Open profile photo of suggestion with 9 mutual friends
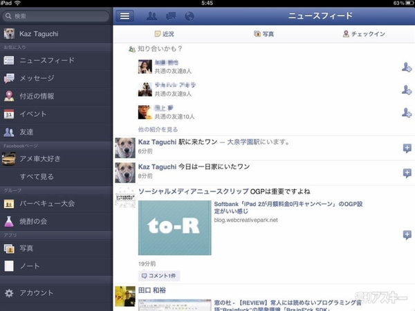Image resolution: width=415 pixels, height=311 pixels. pyautogui.click(x=145, y=89)
